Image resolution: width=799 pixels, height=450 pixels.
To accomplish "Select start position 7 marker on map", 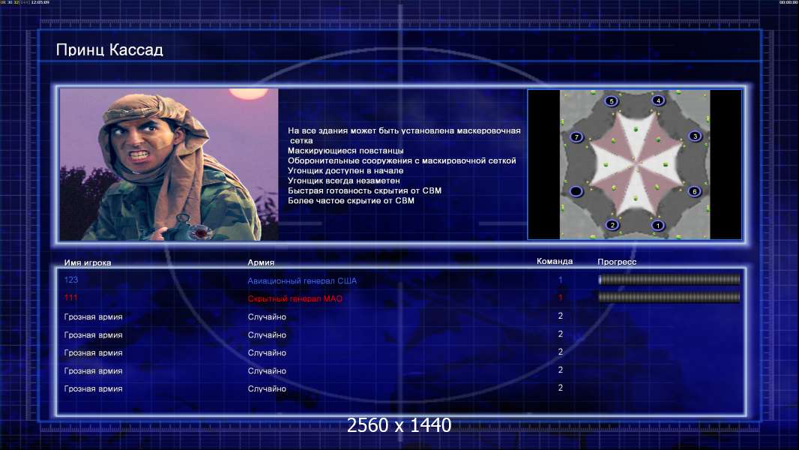I will click(576, 137).
